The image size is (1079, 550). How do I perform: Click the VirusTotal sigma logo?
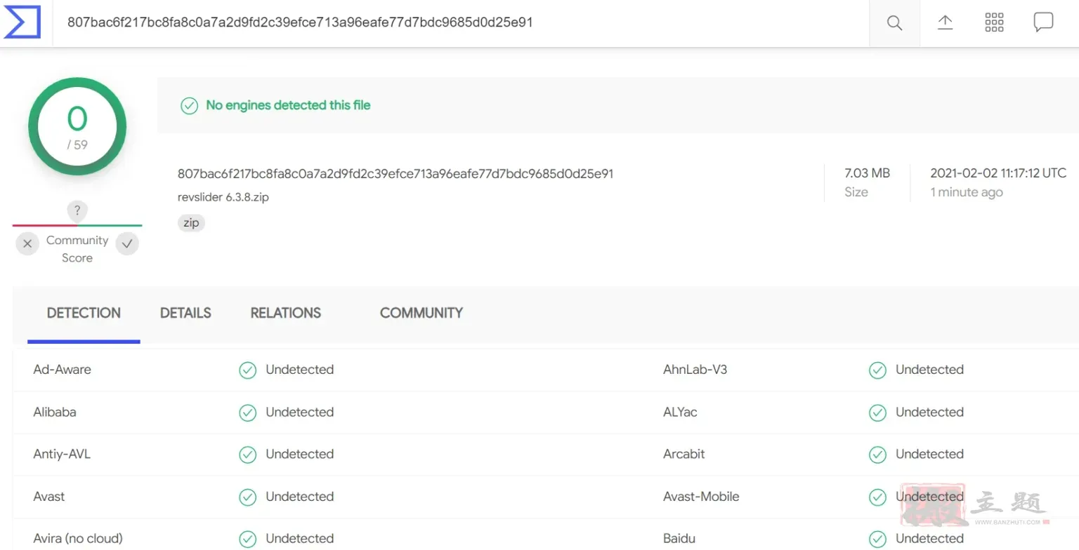(22, 22)
